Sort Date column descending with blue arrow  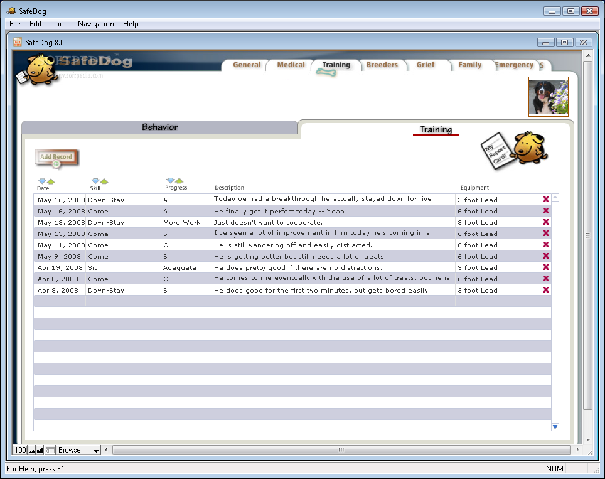pos(42,181)
